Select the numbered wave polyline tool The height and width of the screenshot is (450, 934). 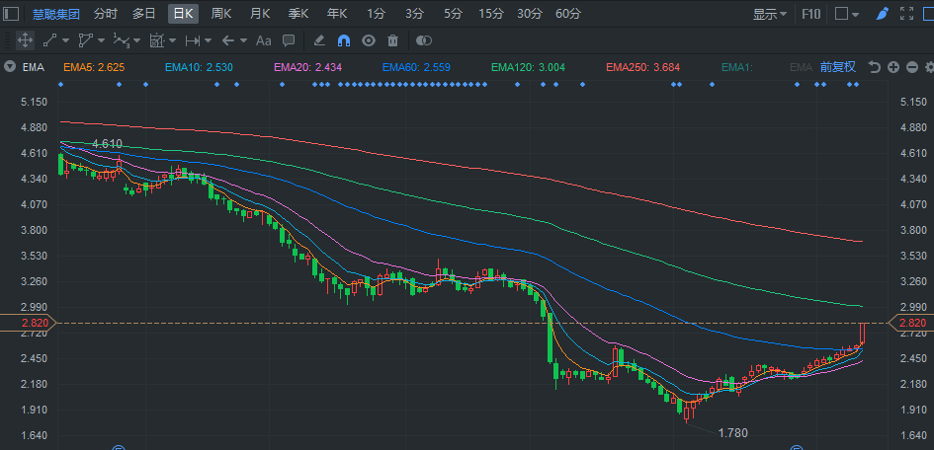click(122, 40)
